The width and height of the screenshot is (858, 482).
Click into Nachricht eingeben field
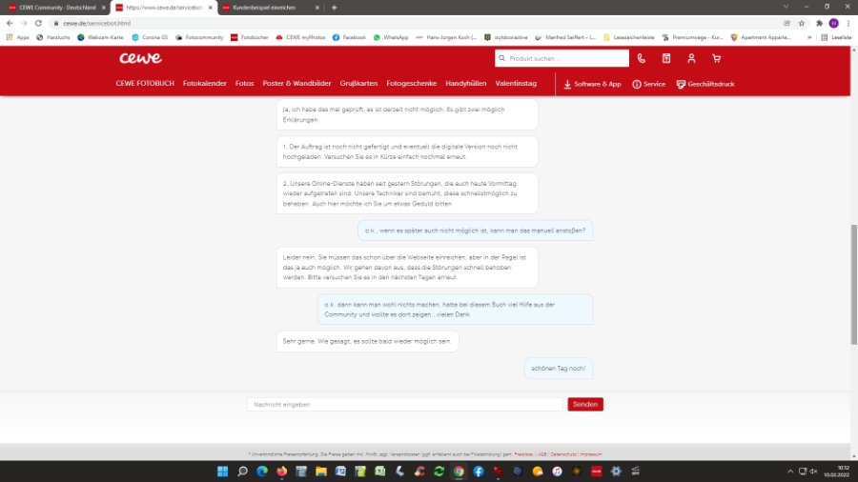click(404, 405)
